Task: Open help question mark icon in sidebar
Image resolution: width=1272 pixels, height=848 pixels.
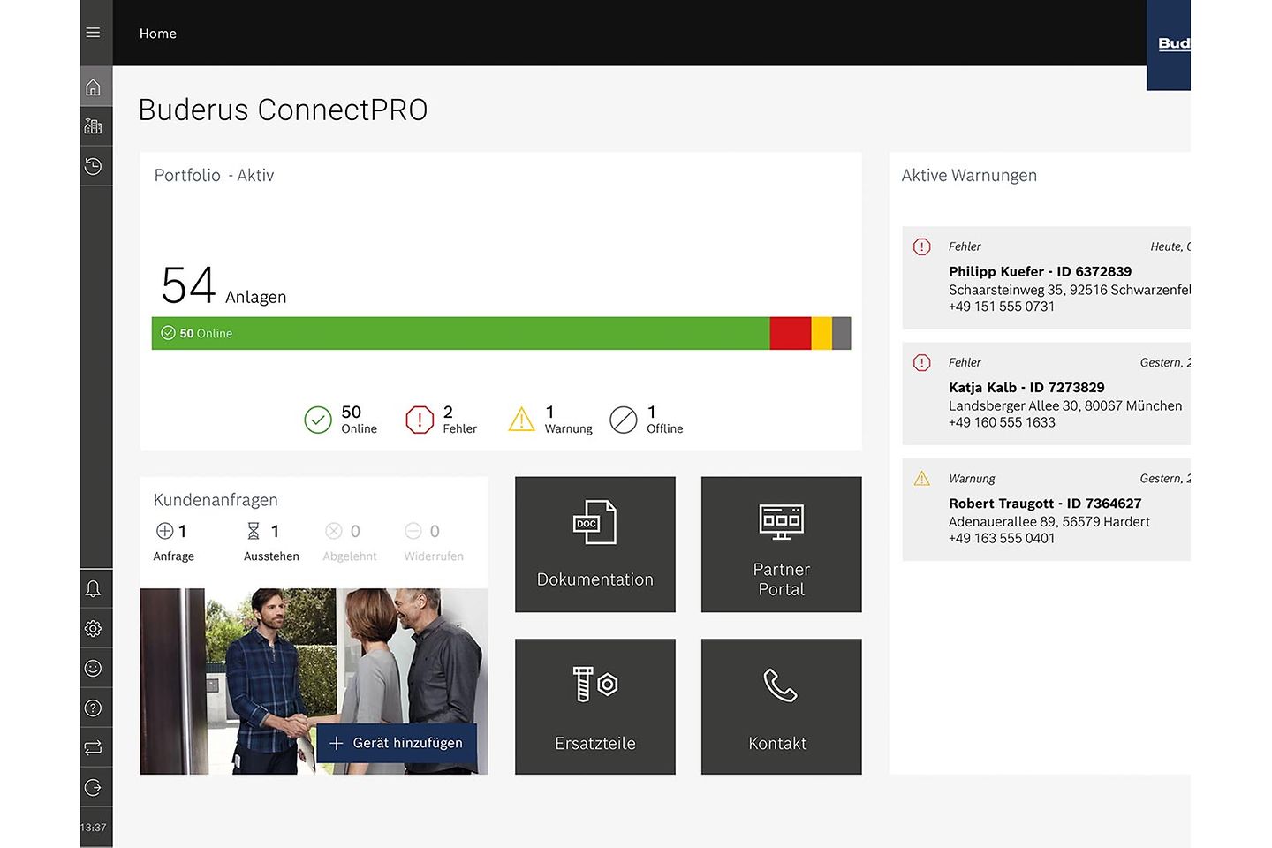Action: [x=93, y=708]
